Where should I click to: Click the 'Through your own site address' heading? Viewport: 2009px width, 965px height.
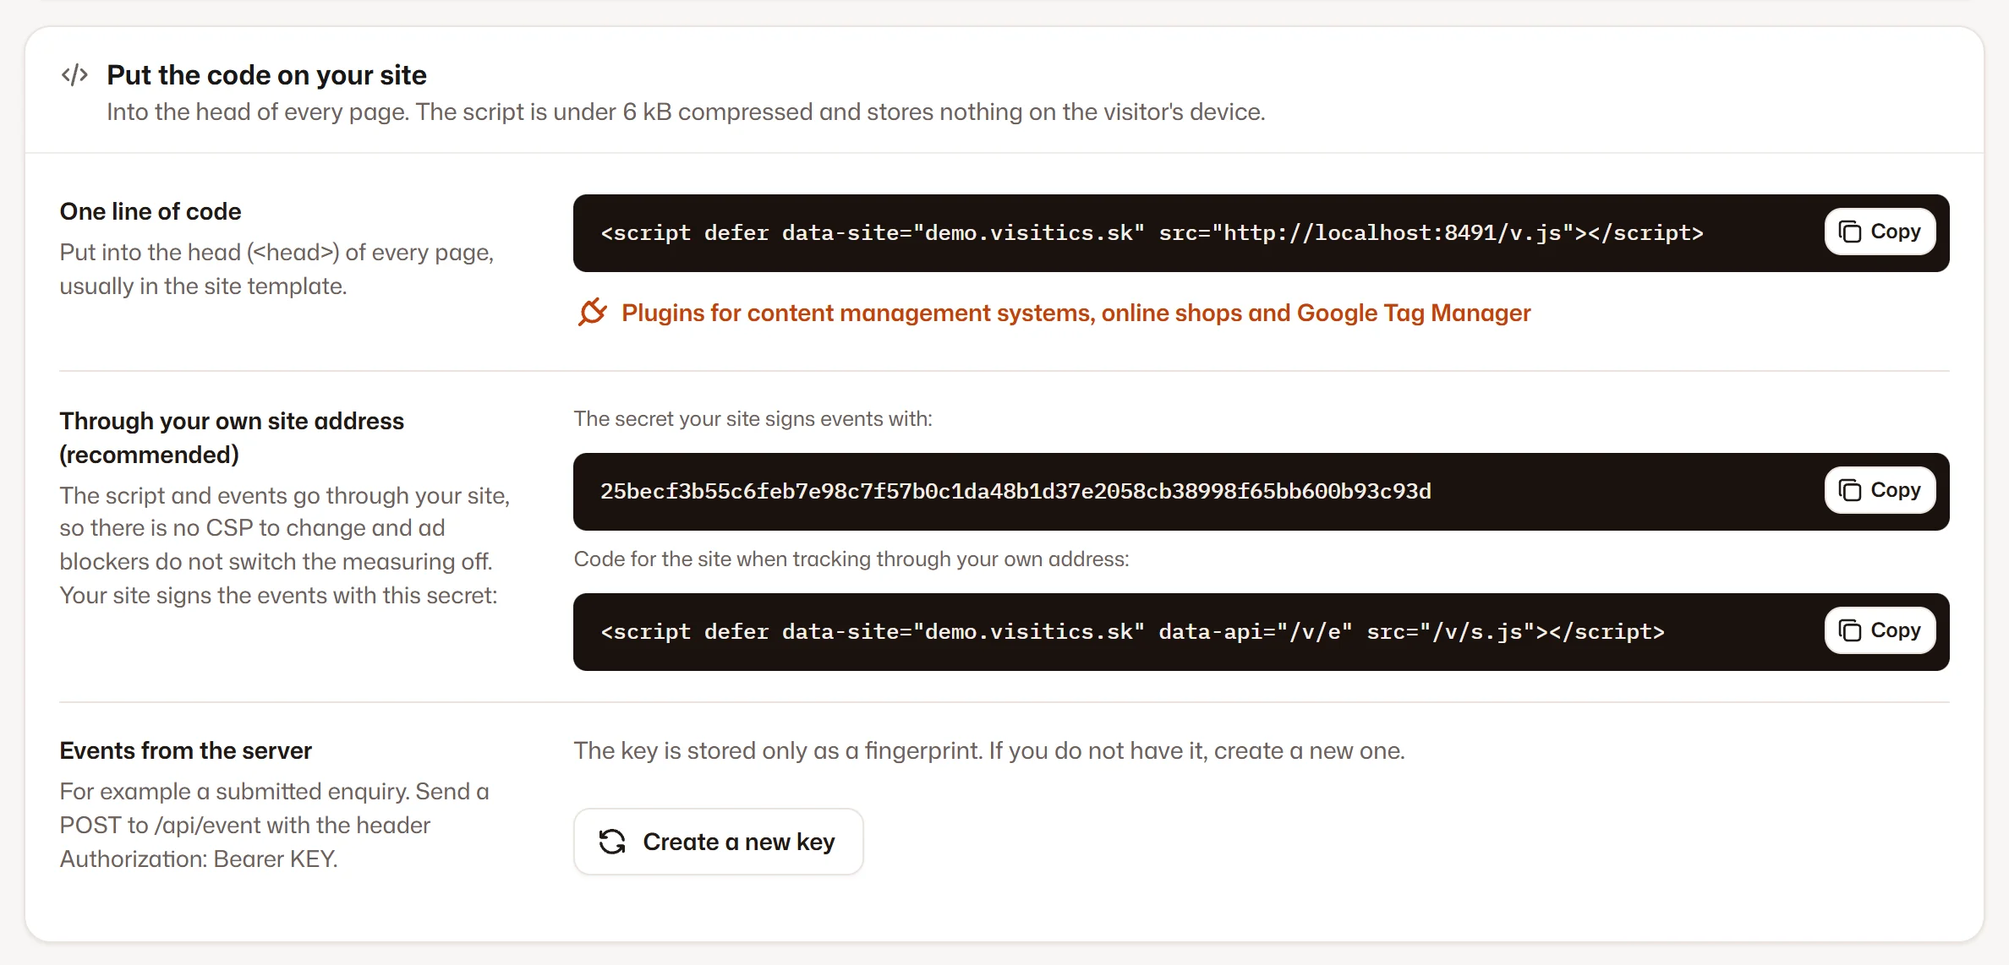[232, 438]
